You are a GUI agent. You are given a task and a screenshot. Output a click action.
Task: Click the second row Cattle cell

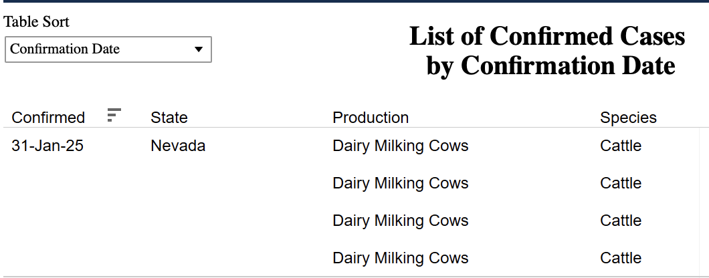click(x=621, y=183)
